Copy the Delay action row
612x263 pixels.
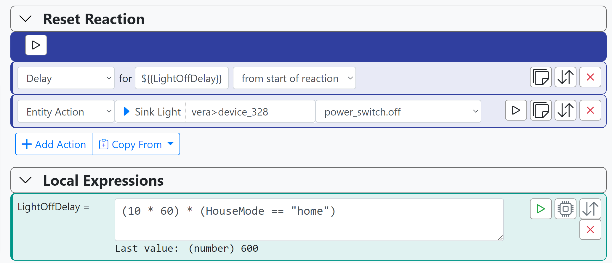click(x=541, y=77)
